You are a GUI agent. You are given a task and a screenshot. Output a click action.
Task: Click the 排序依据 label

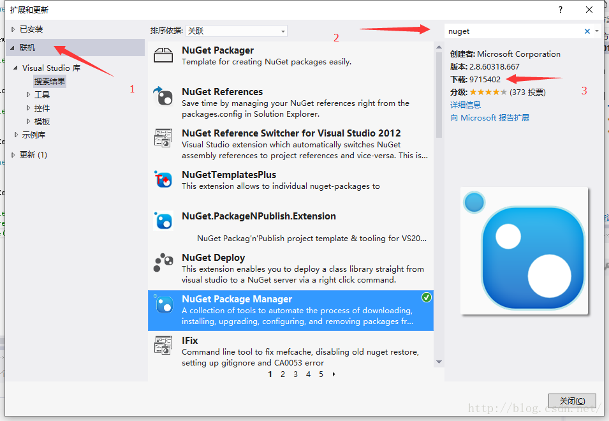pos(166,31)
